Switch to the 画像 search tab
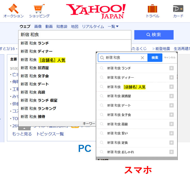Screen dimensions: 190x179 [38, 27]
